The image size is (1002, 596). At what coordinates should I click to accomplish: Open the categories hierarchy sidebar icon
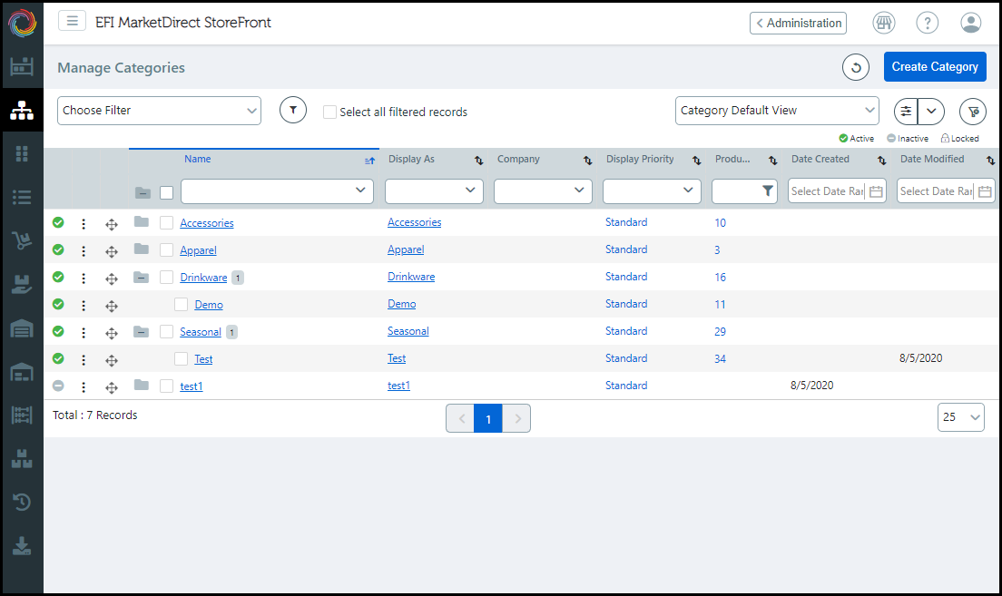click(x=22, y=110)
